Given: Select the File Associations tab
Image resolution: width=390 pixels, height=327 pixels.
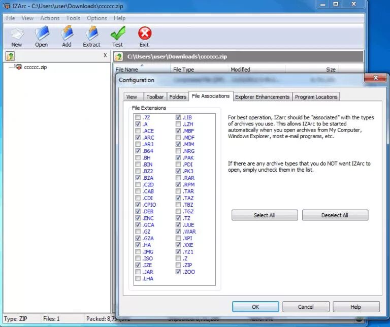Looking at the screenshot, I should coord(211,96).
